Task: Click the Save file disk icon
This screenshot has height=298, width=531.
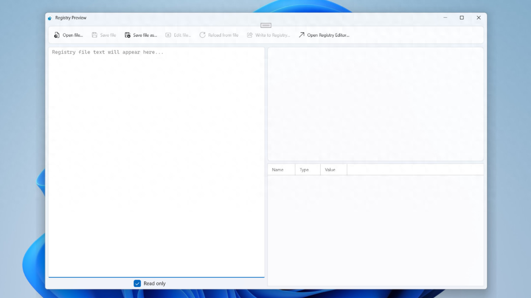Action: click(x=94, y=35)
